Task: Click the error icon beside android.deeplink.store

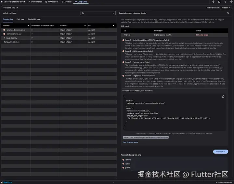Action: pos(4,30)
